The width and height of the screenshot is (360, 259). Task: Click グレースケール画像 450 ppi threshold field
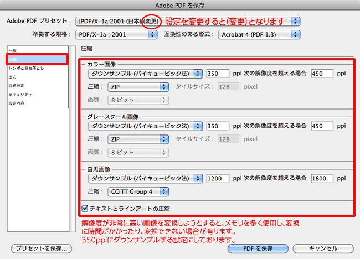pos(322,126)
